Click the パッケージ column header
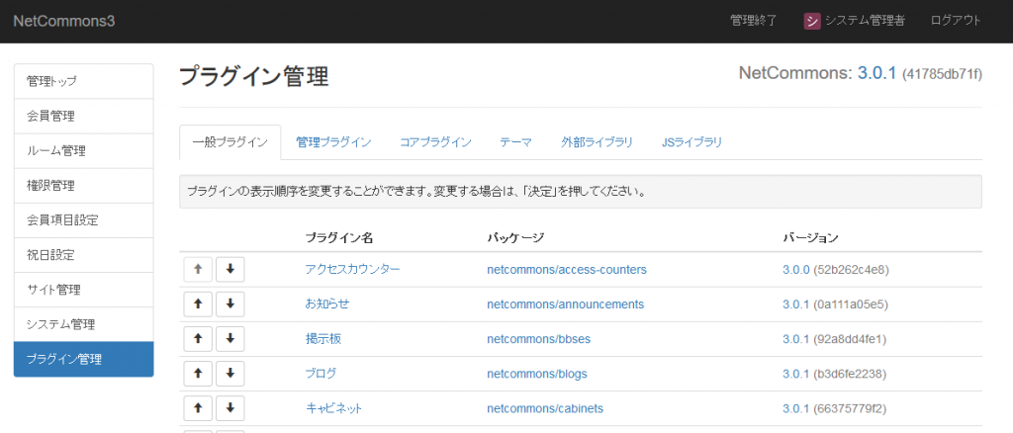 515,238
